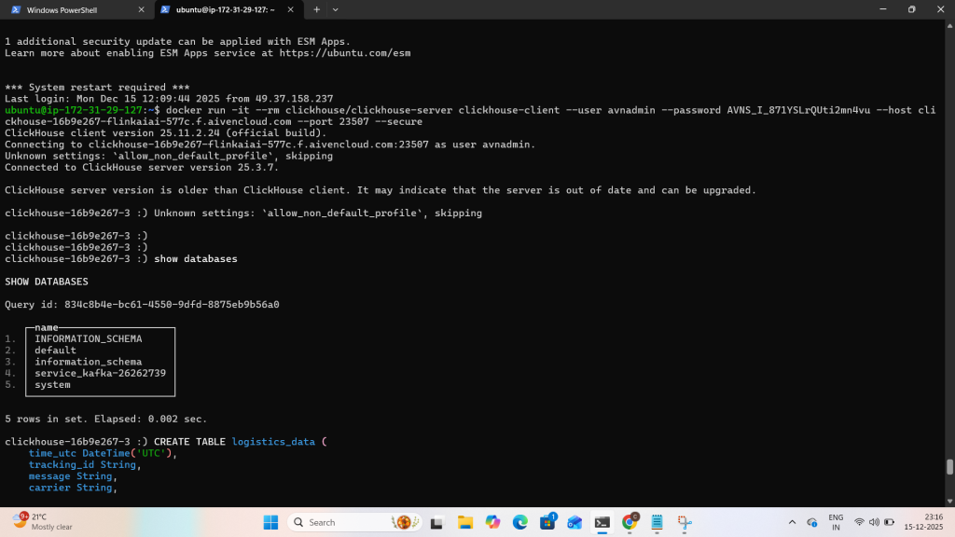Show hidden system tray icons
The width and height of the screenshot is (955, 537).
792,522
